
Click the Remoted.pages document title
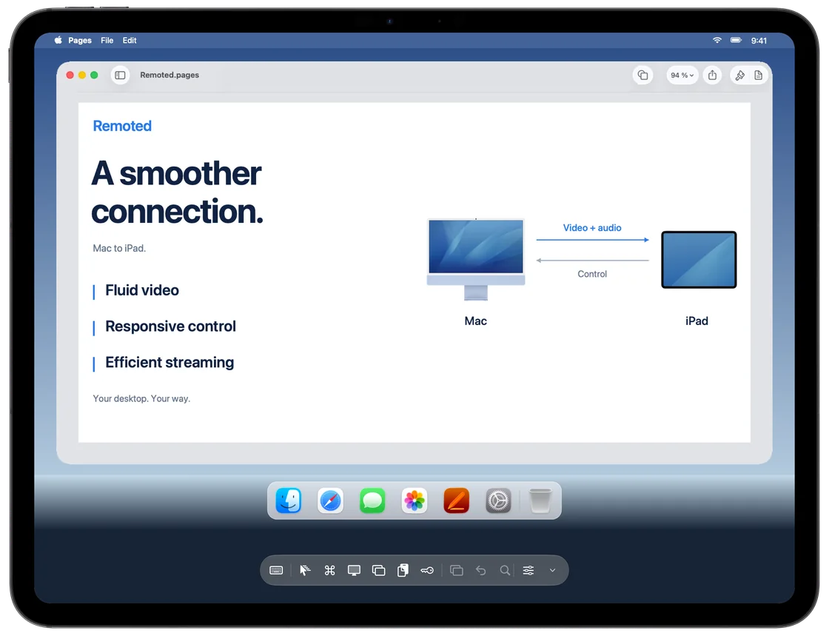pos(170,75)
